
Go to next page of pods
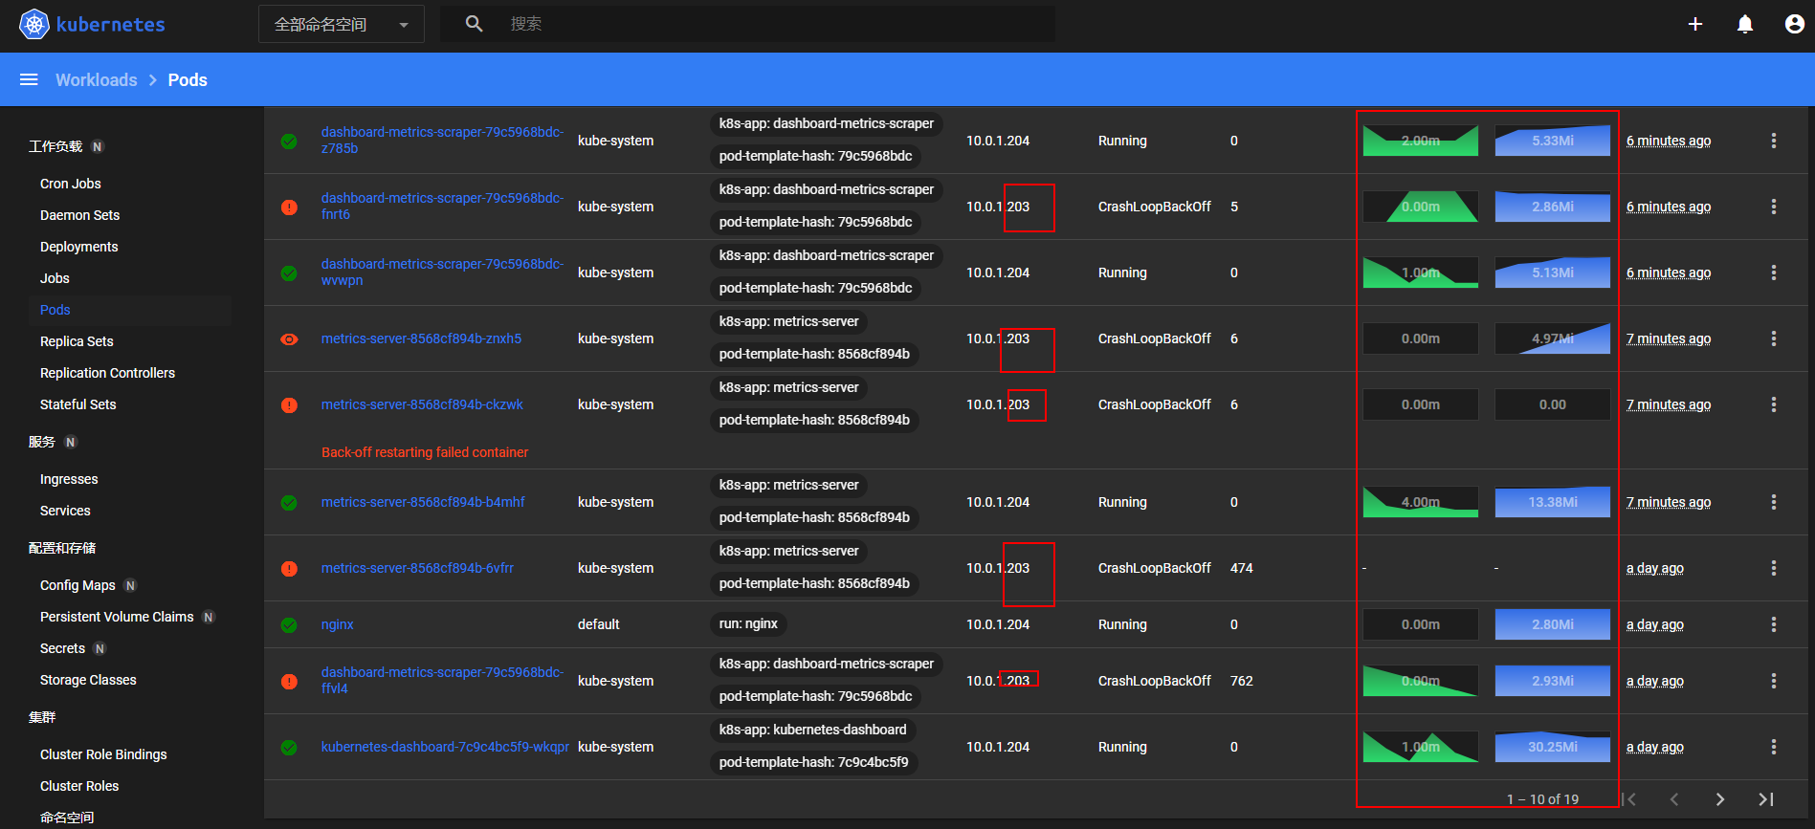[1720, 799]
